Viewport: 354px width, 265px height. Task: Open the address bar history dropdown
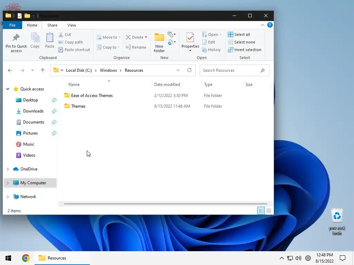click(x=178, y=70)
